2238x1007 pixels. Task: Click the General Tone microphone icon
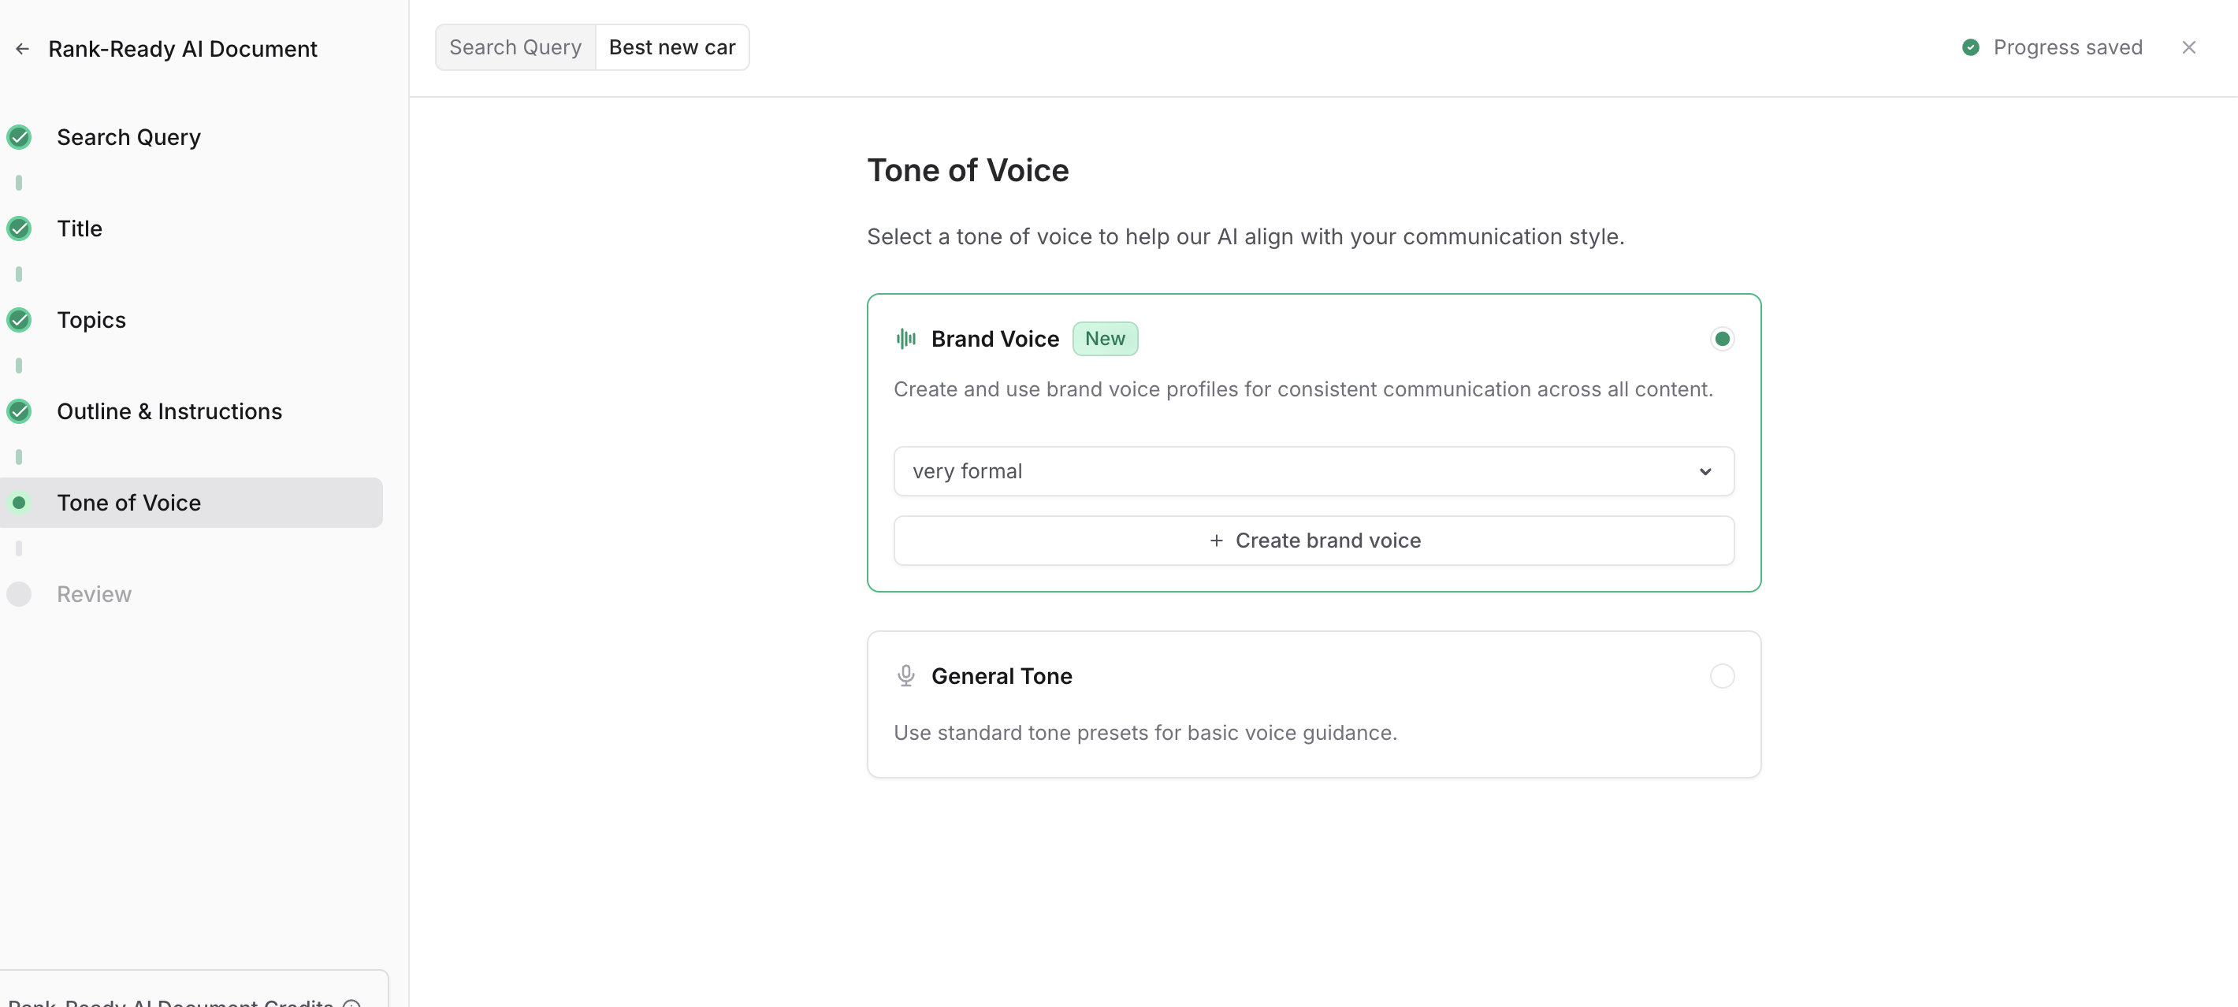(905, 676)
